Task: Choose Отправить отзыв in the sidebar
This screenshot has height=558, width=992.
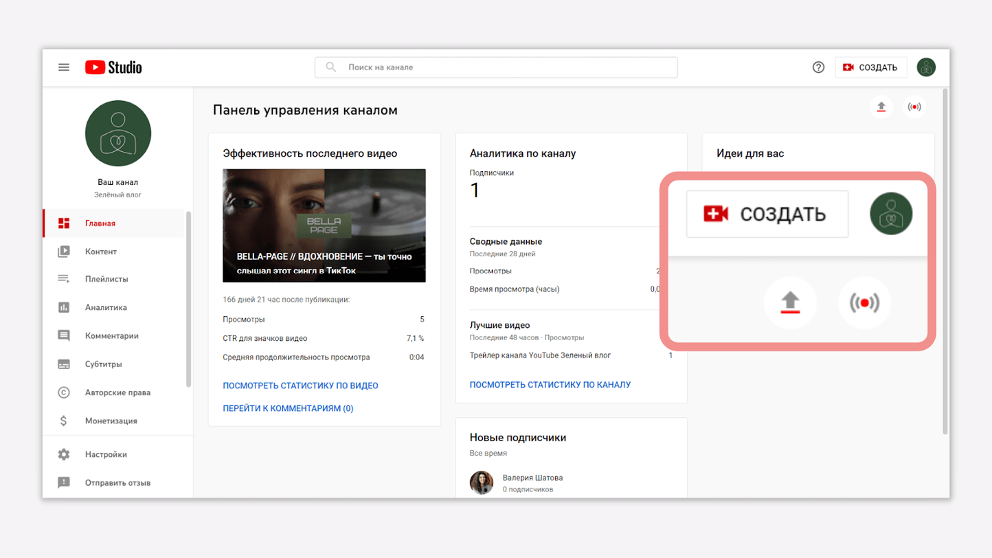Action: (x=63, y=482)
